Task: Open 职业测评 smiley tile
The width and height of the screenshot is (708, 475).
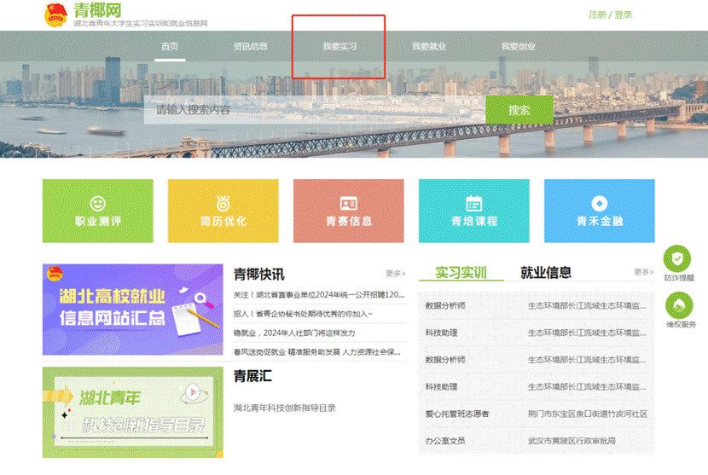Action: tap(97, 211)
